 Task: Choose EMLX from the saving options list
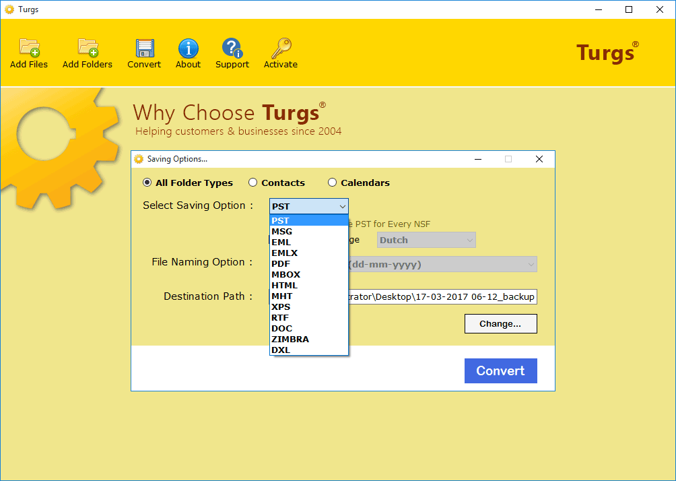coord(308,253)
